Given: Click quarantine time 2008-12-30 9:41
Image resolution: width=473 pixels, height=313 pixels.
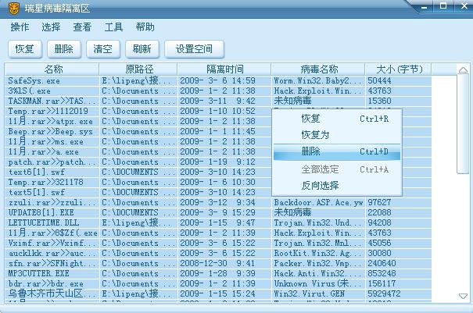Looking at the screenshot, I should [x=218, y=263].
